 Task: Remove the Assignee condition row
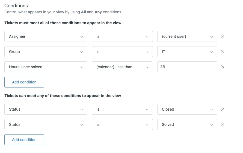[x=223, y=36]
